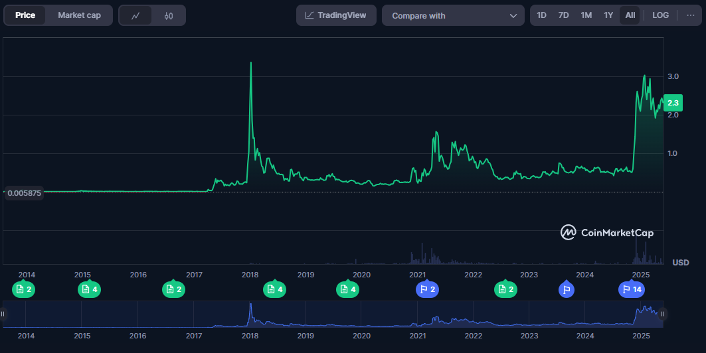706x353 pixels.
Task: Click the single flag marker near 2023
Action: point(566,289)
